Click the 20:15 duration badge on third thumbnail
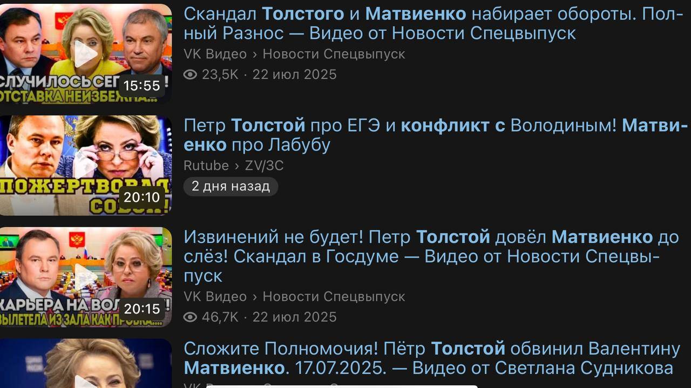Screen dimensions: 691x388 [x=141, y=309]
